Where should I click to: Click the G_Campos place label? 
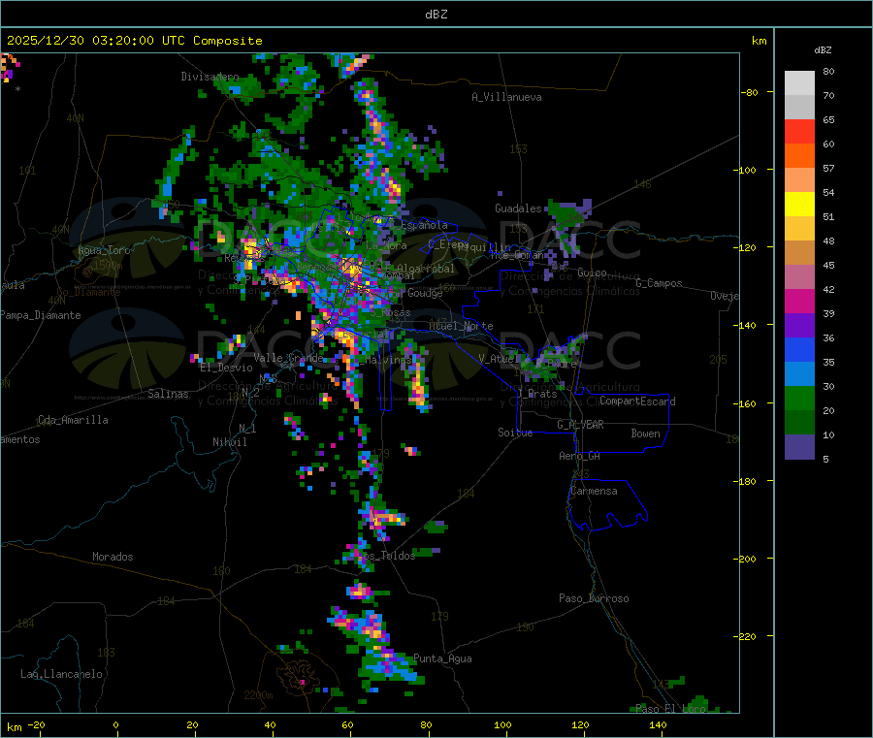click(659, 283)
